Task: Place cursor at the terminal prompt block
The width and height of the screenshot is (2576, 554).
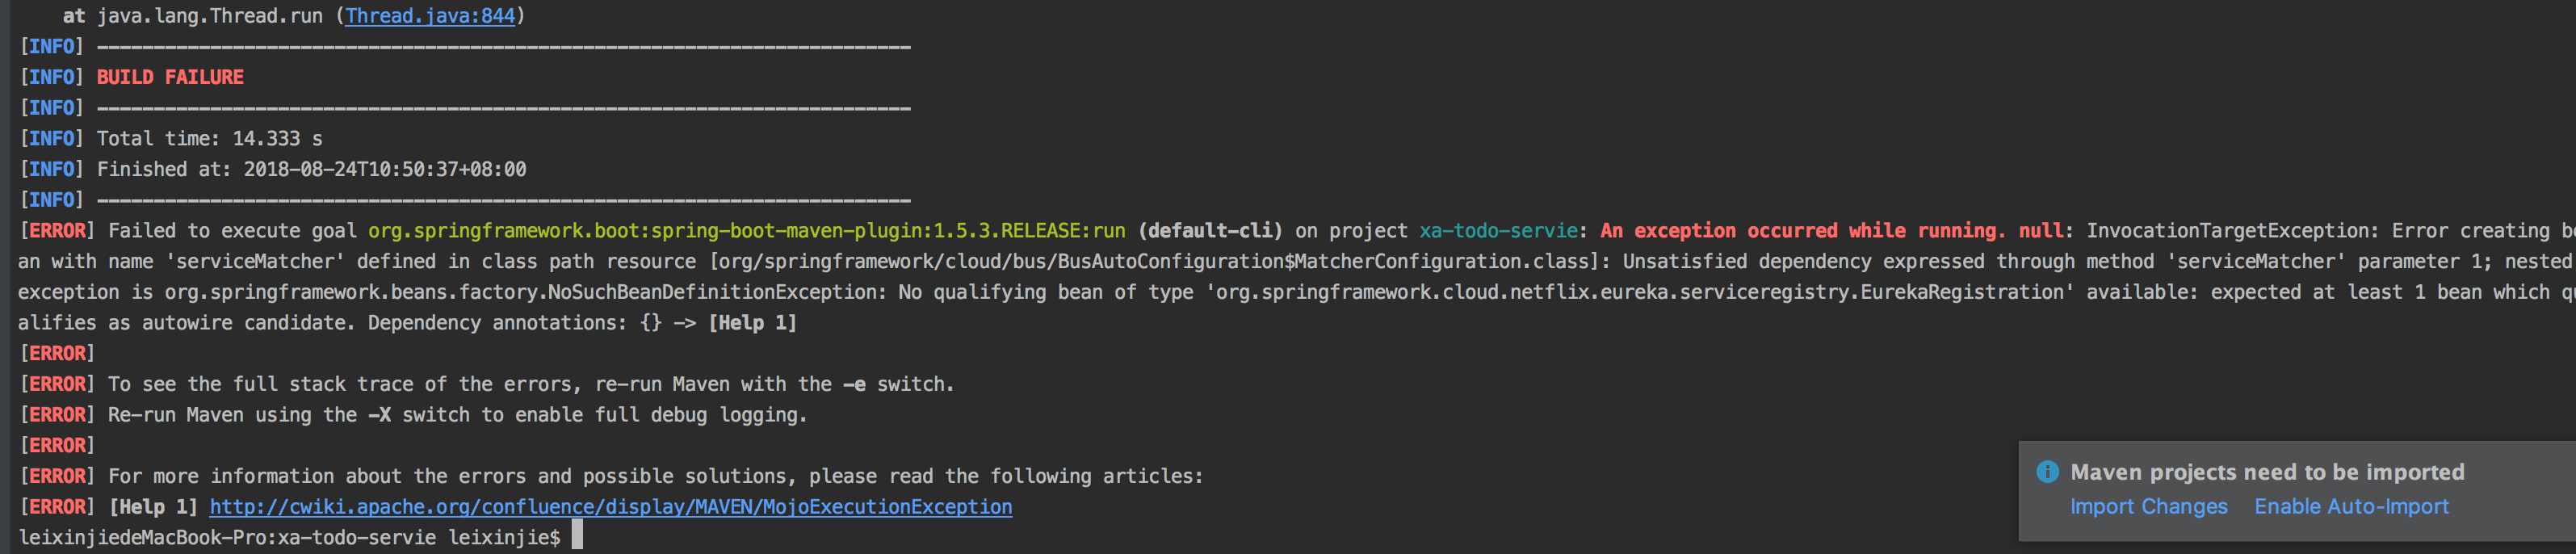Action: point(577,536)
